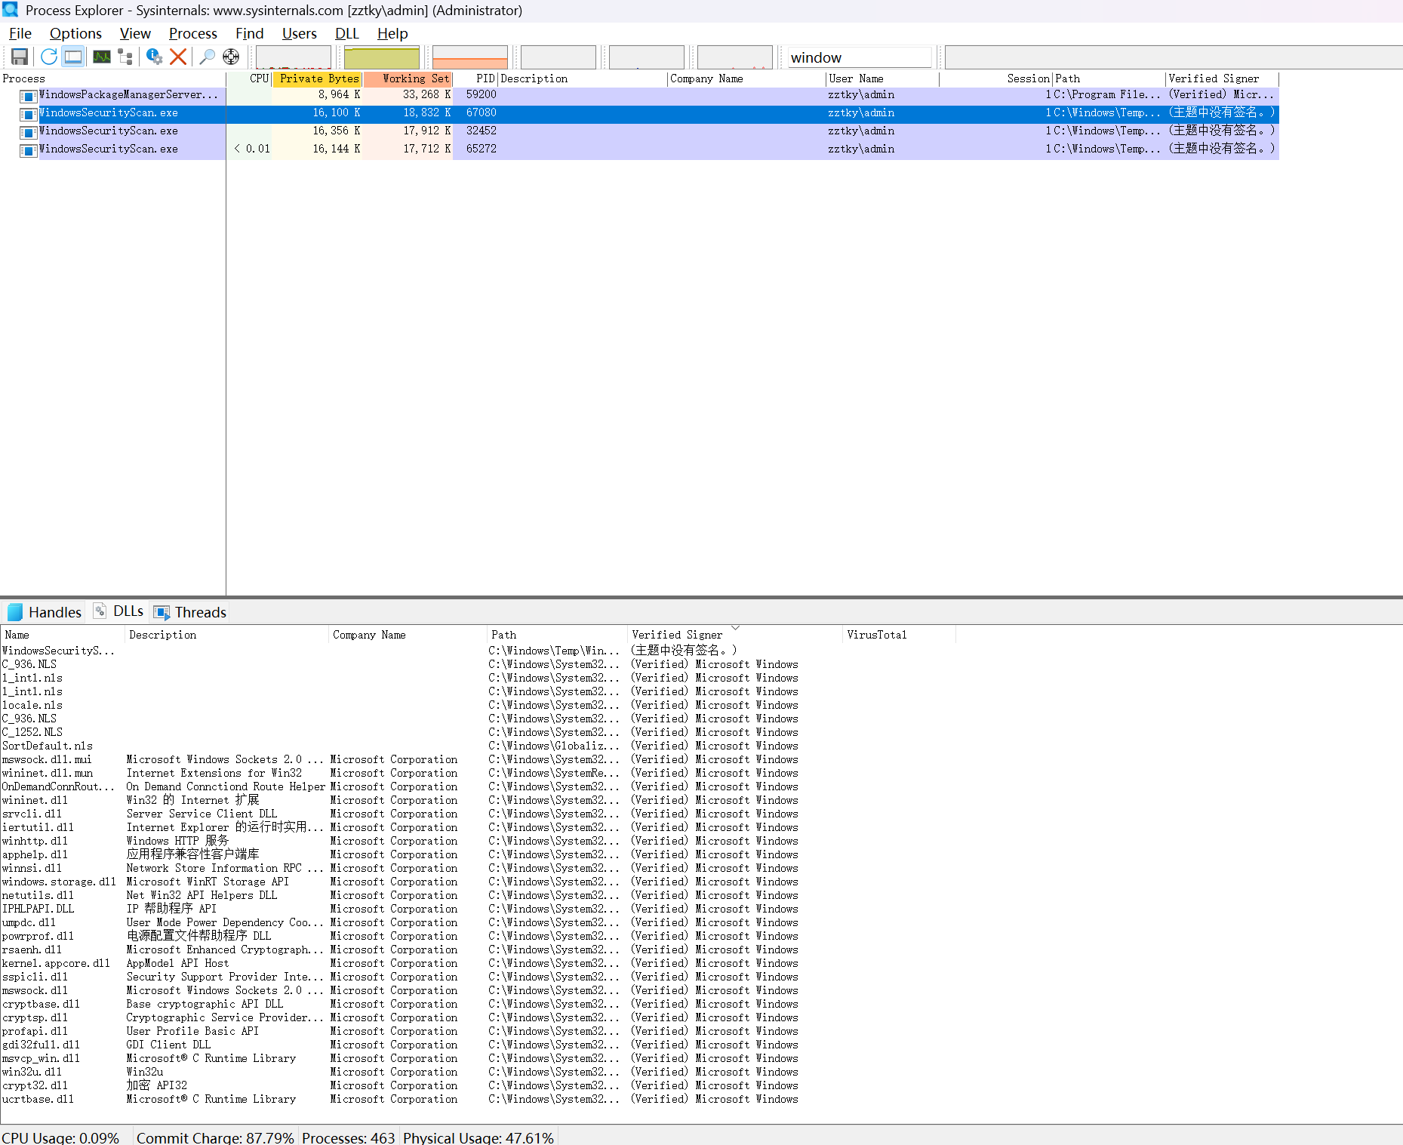Sort by the CPU column header
This screenshot has height=1145, width=1403.
tap(249, 78)
